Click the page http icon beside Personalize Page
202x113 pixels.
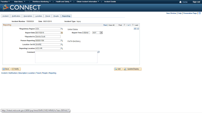point(200,13)
